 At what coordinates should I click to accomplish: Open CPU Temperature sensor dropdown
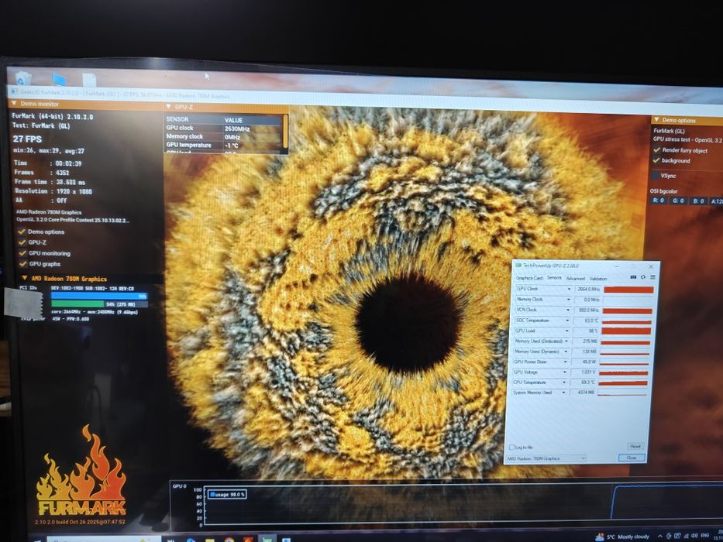tap(564, 382)
